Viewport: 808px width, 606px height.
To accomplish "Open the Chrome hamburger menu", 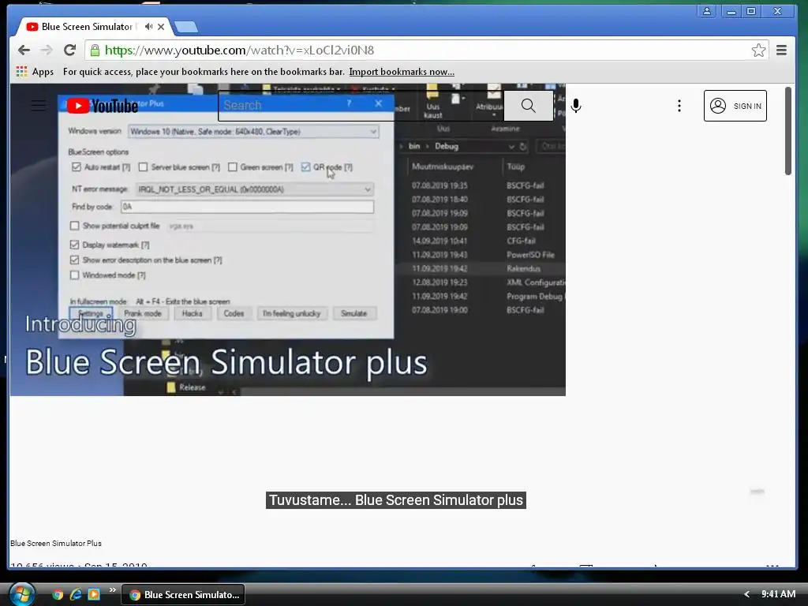I will (781, 50).
